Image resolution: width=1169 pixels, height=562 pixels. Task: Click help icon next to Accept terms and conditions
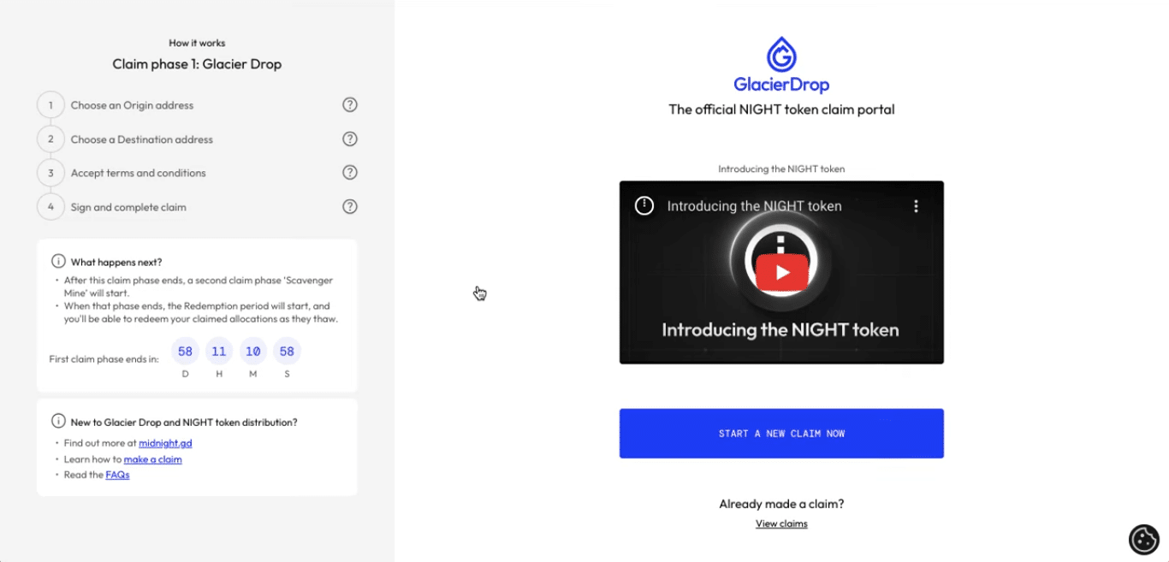click(350, 173)
